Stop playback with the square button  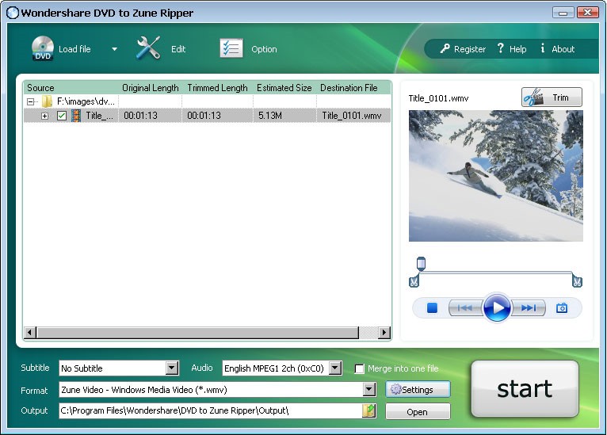tap(432, 308)
